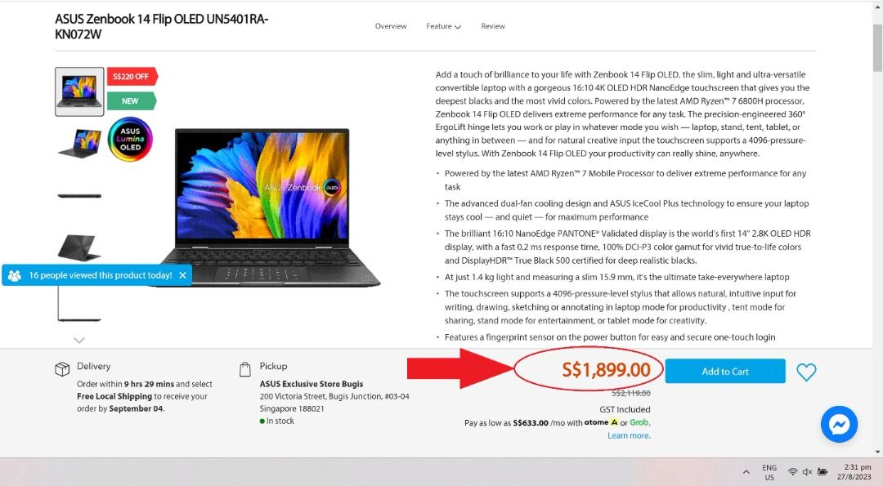Viewport: 883px width, 486px height.
Task: Dismiss the people viewed notification
Action: coord(182,275)
